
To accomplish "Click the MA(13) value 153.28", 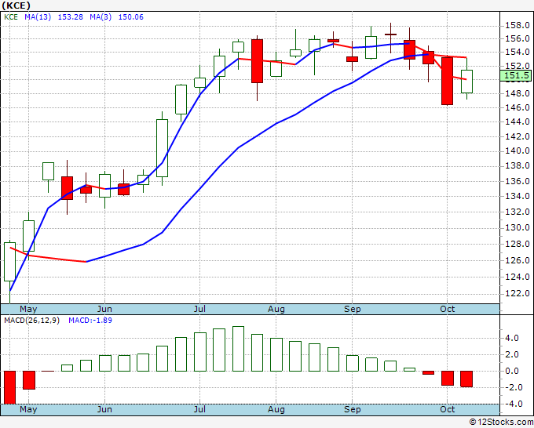I will [70, 17].
